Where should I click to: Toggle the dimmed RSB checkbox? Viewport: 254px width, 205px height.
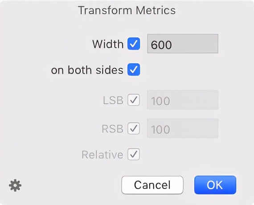pos(134,128)
